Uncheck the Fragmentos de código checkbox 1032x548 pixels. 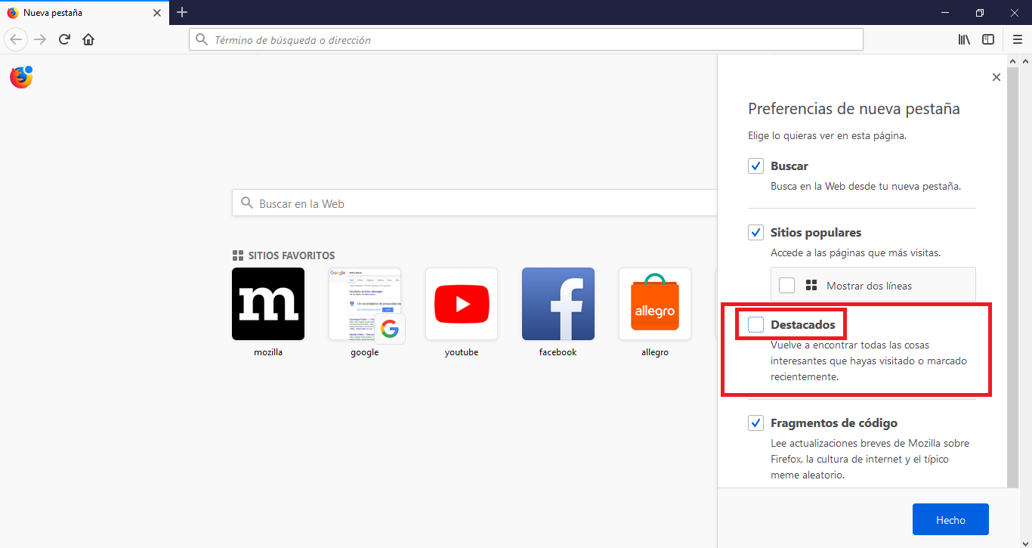(x=755, y=423)
